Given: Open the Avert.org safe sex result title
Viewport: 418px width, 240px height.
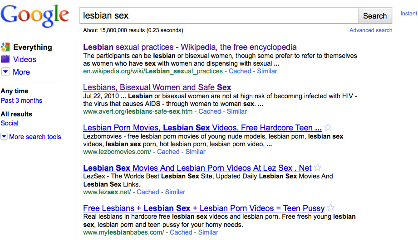Looking at the screenshot, I should click(157, 87).
